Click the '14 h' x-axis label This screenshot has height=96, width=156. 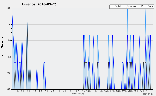point(94,91)
